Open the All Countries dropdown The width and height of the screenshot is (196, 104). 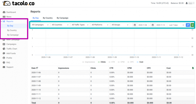click(60, 25)
